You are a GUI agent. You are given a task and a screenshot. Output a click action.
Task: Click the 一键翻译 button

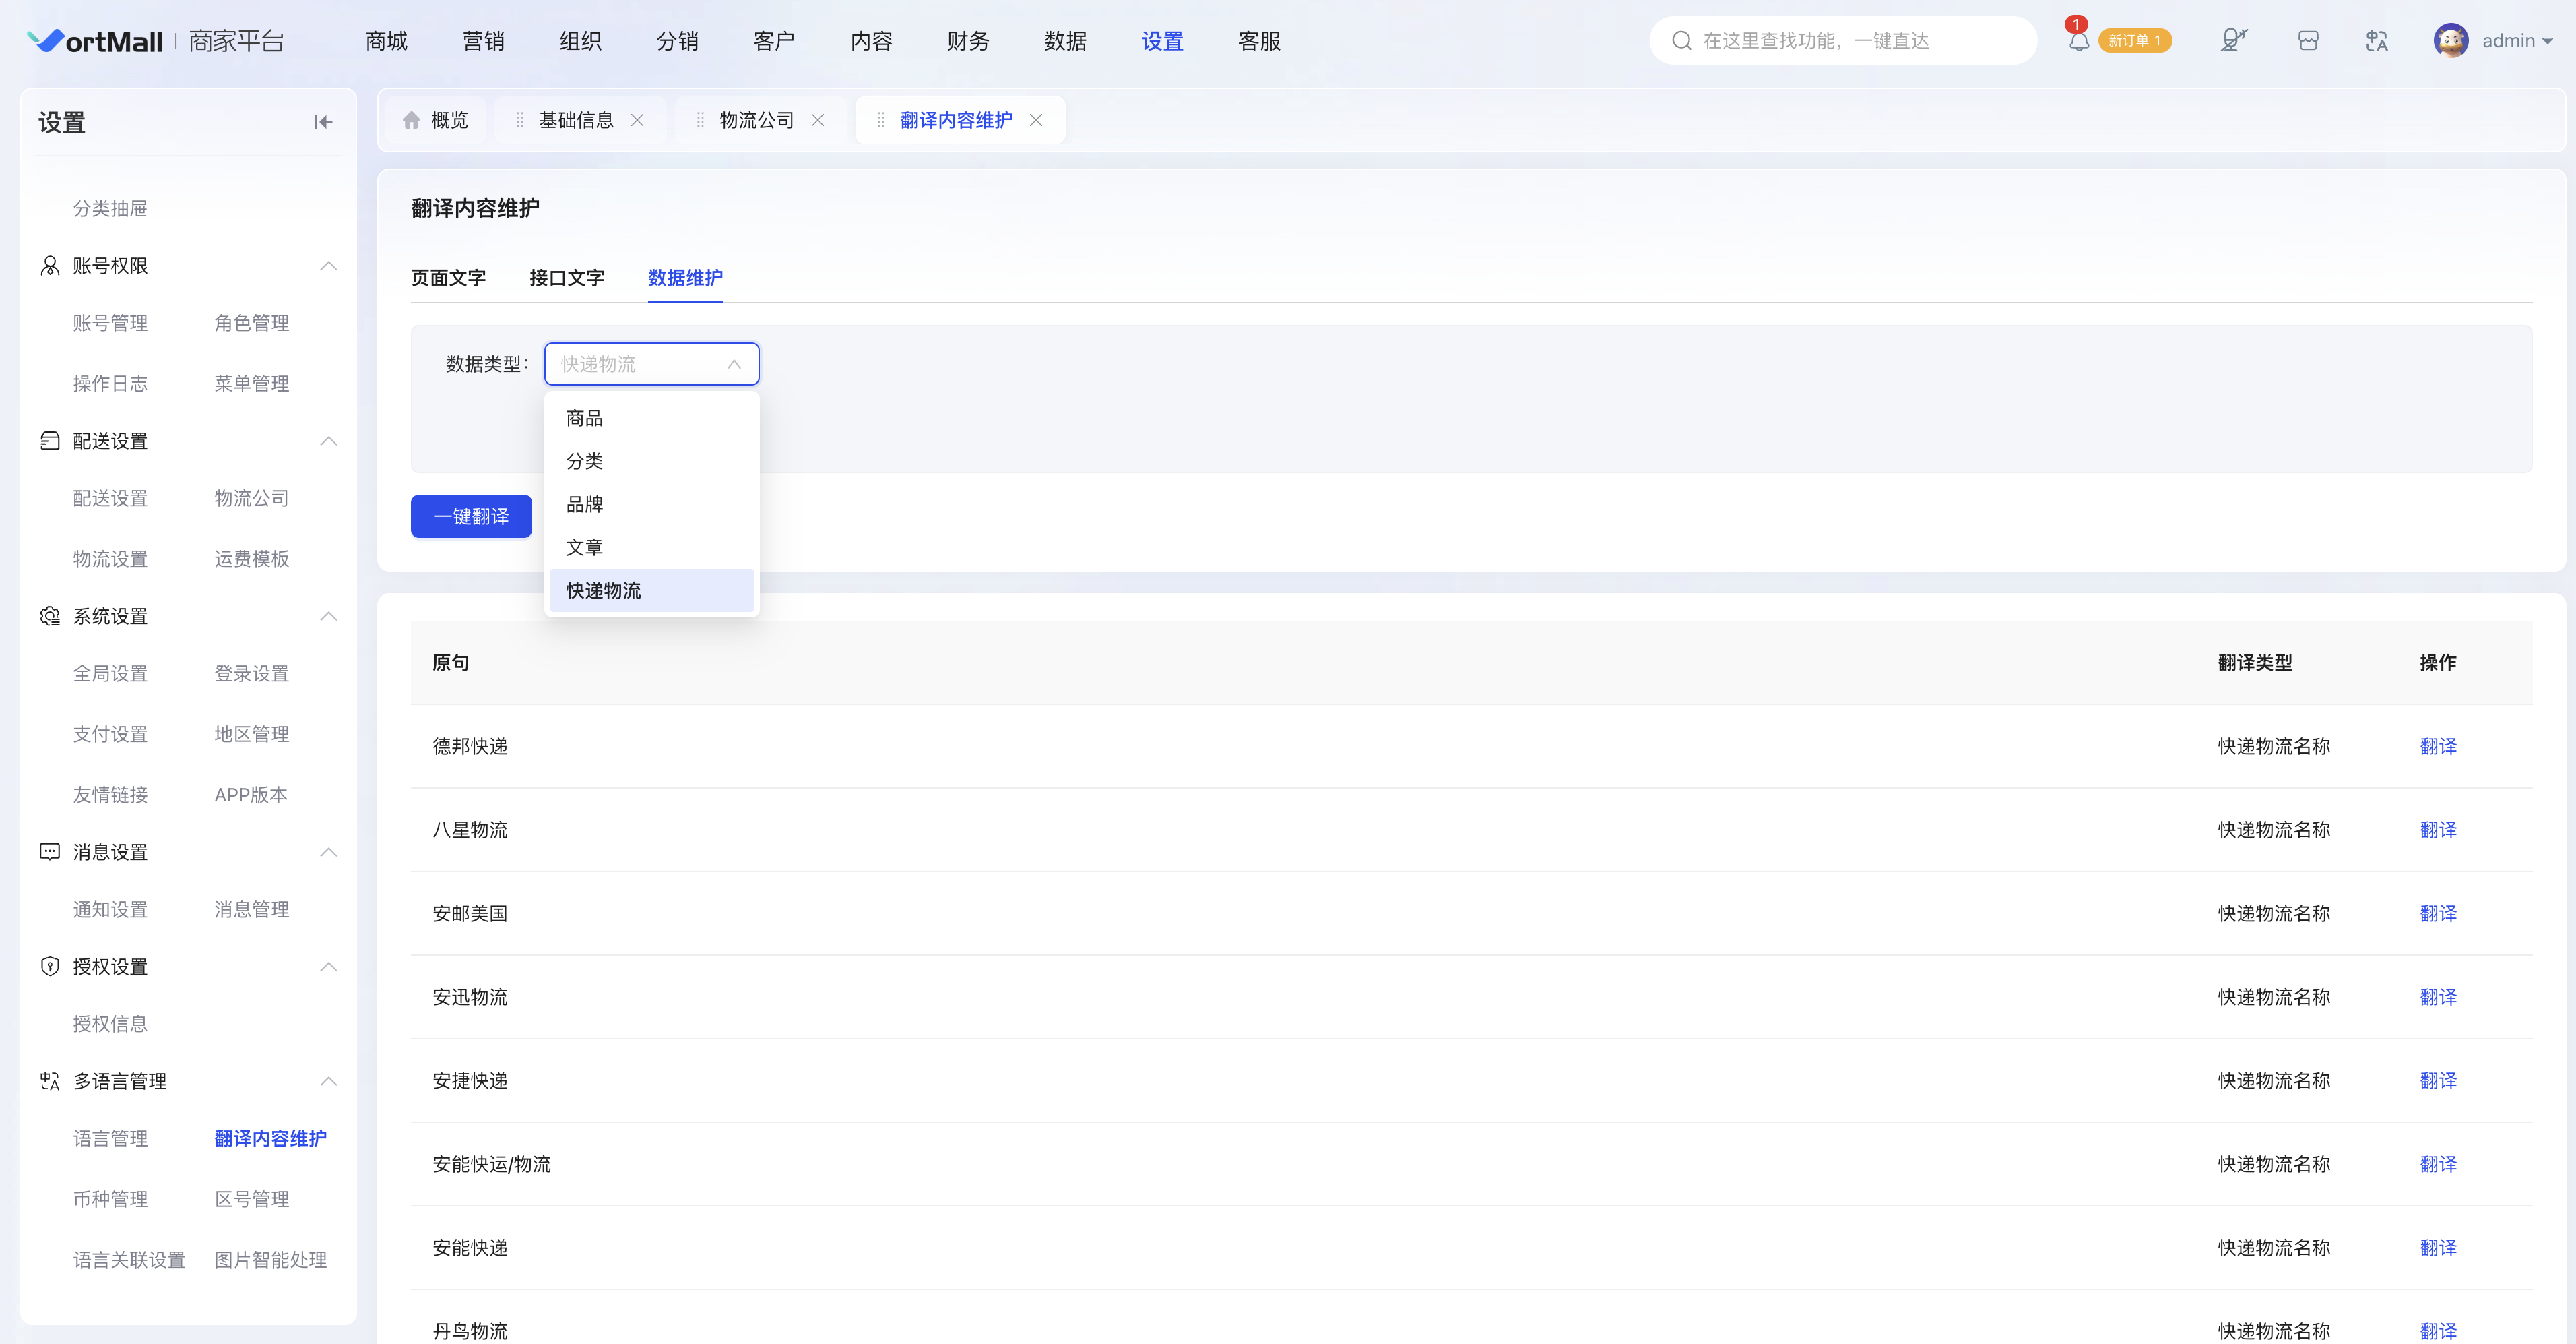471,516
